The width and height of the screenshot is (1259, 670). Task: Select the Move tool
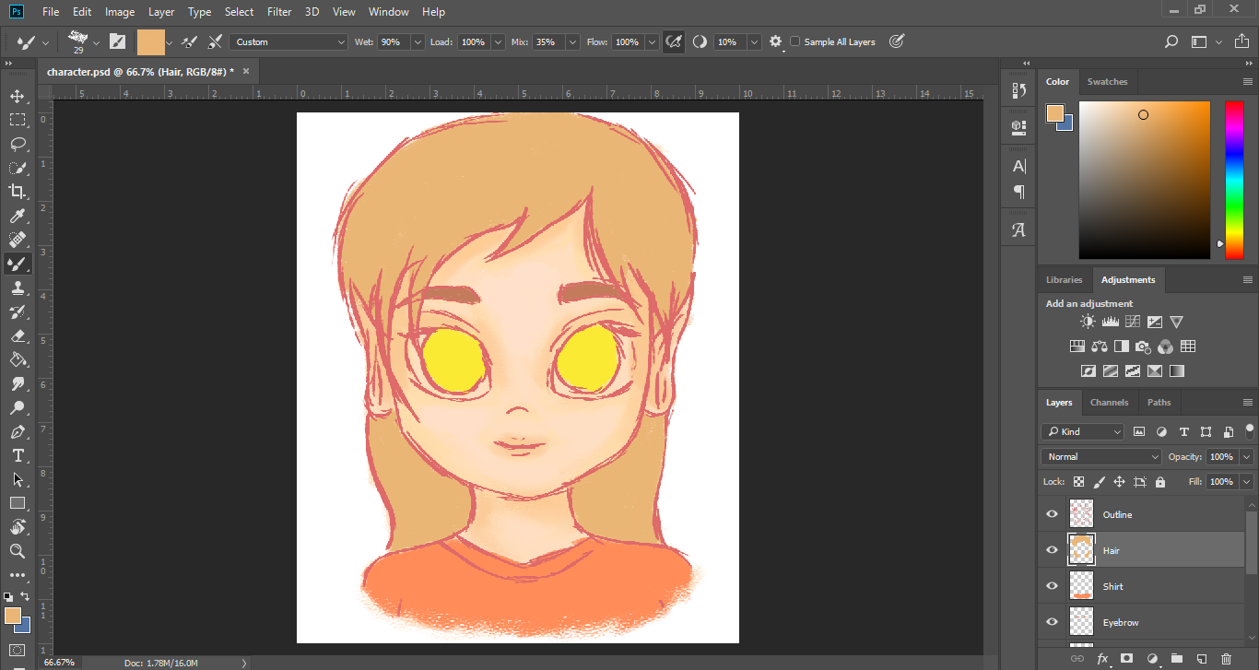coord(18,96)
